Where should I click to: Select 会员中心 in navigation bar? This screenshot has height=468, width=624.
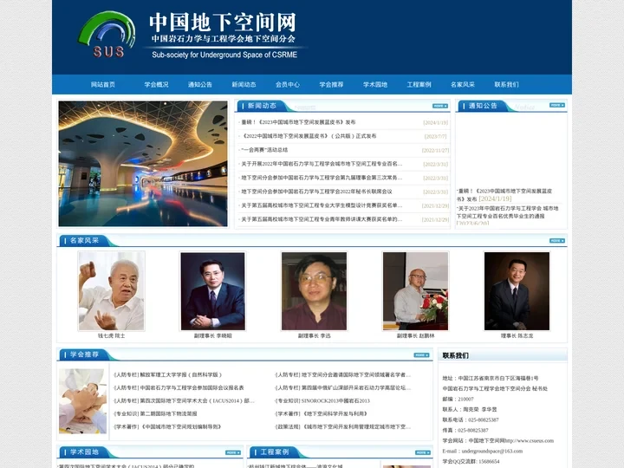coord(288,85)
